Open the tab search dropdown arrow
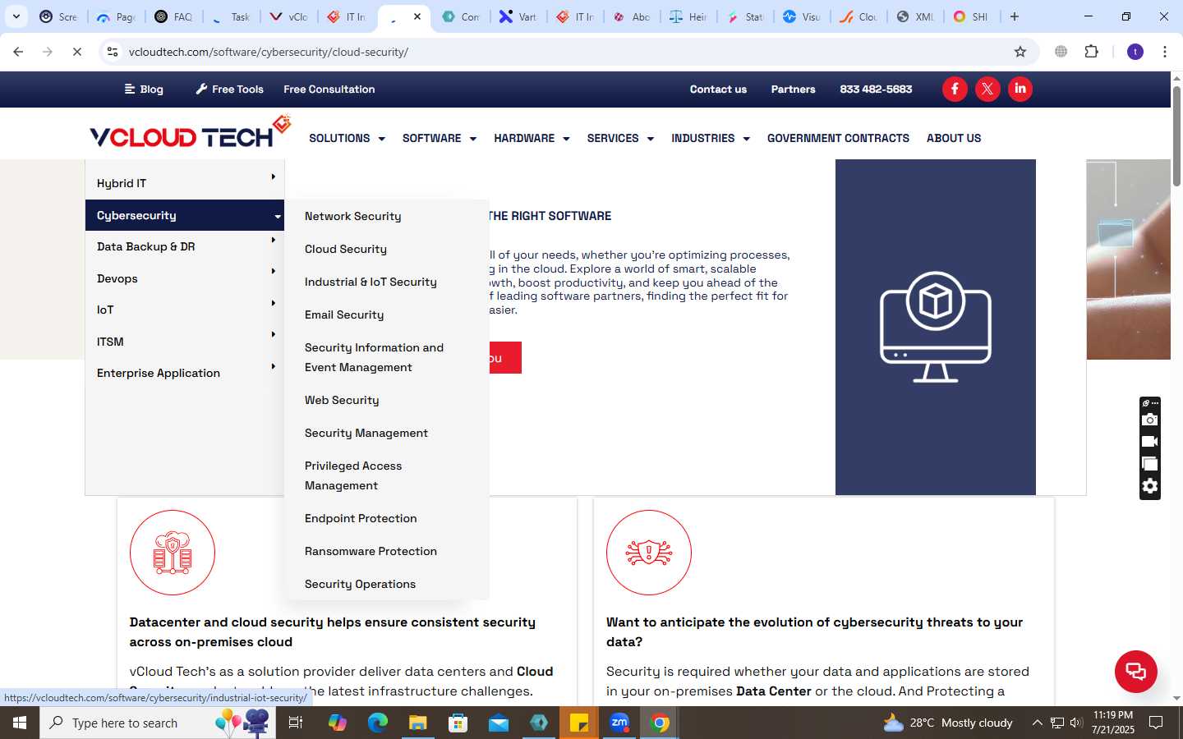This screenshot has height=739, width=1183. (16, 16)
